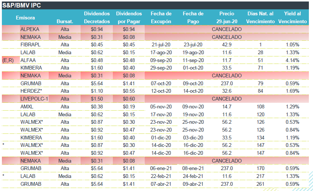Select the ex-coupon date 17-nov-20

pos(161,115)
